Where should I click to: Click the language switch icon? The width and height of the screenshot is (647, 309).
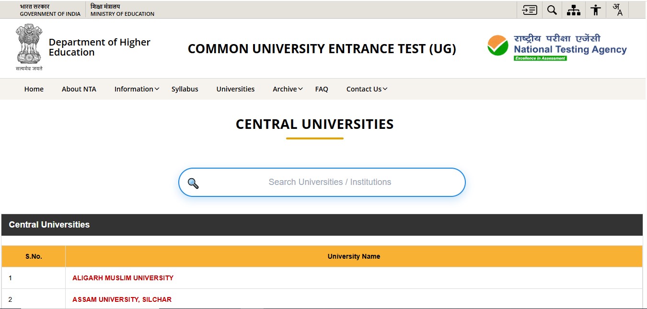click(x=618, y=10)
